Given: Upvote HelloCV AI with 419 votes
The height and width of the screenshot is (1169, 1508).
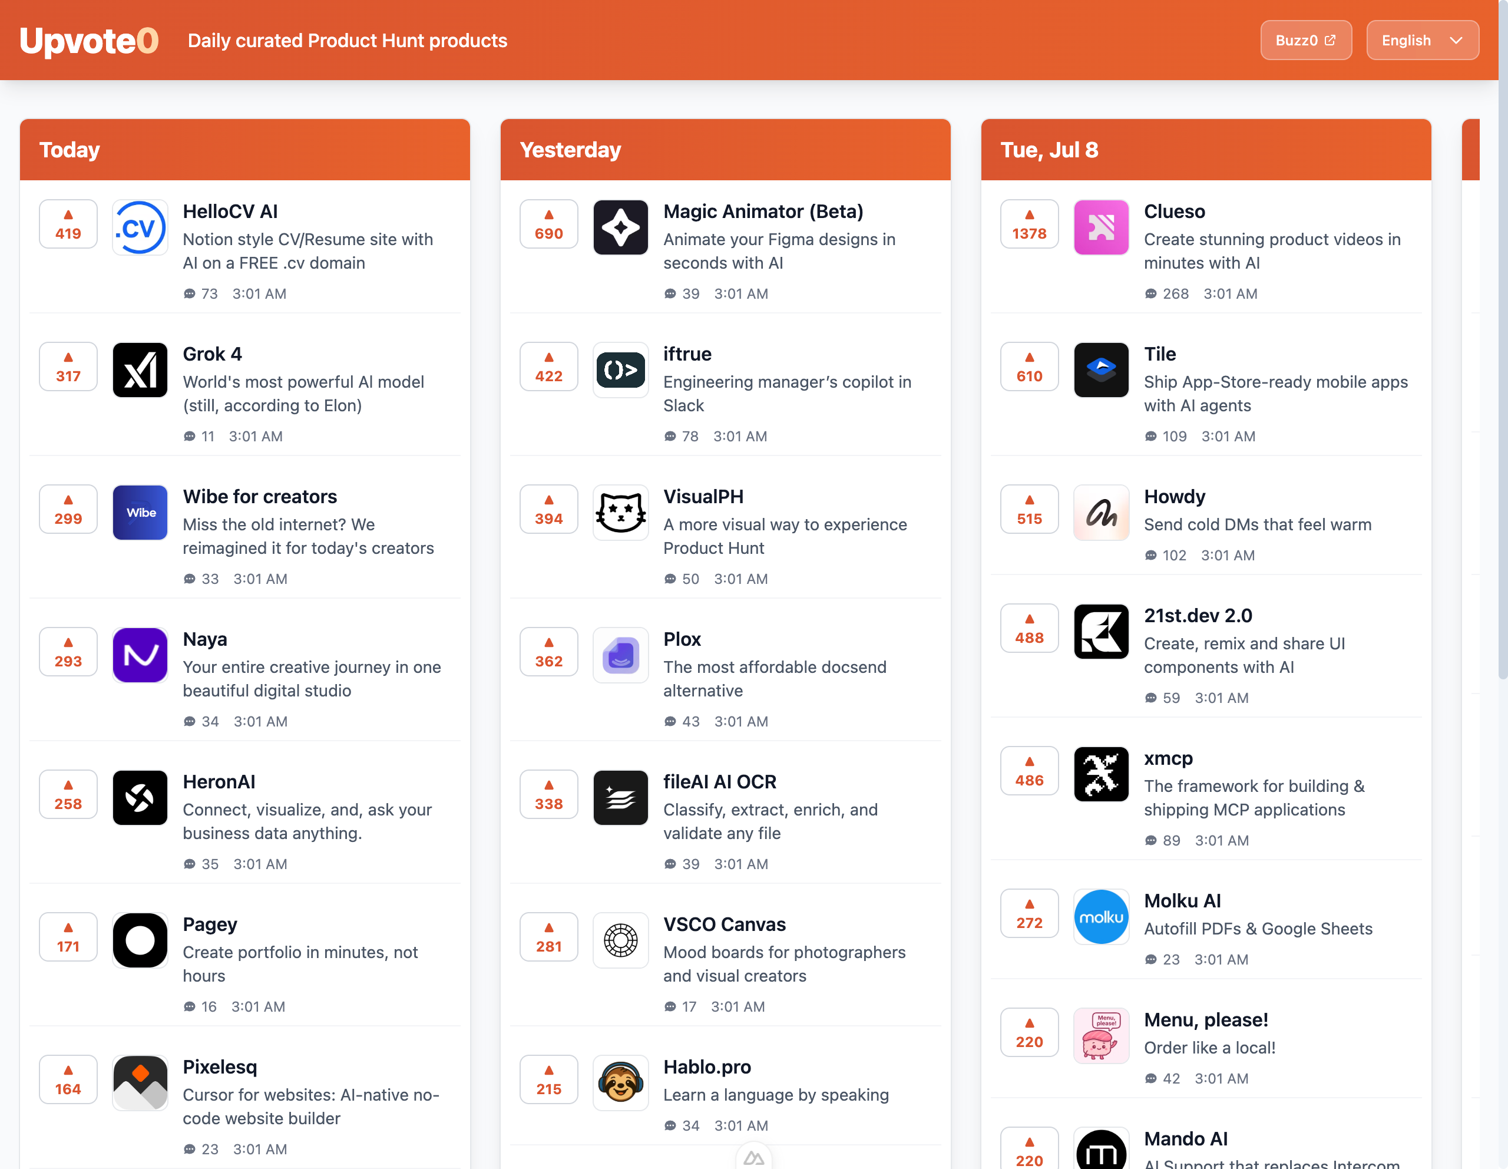Looking at the screenshot, I should (68, 224).
